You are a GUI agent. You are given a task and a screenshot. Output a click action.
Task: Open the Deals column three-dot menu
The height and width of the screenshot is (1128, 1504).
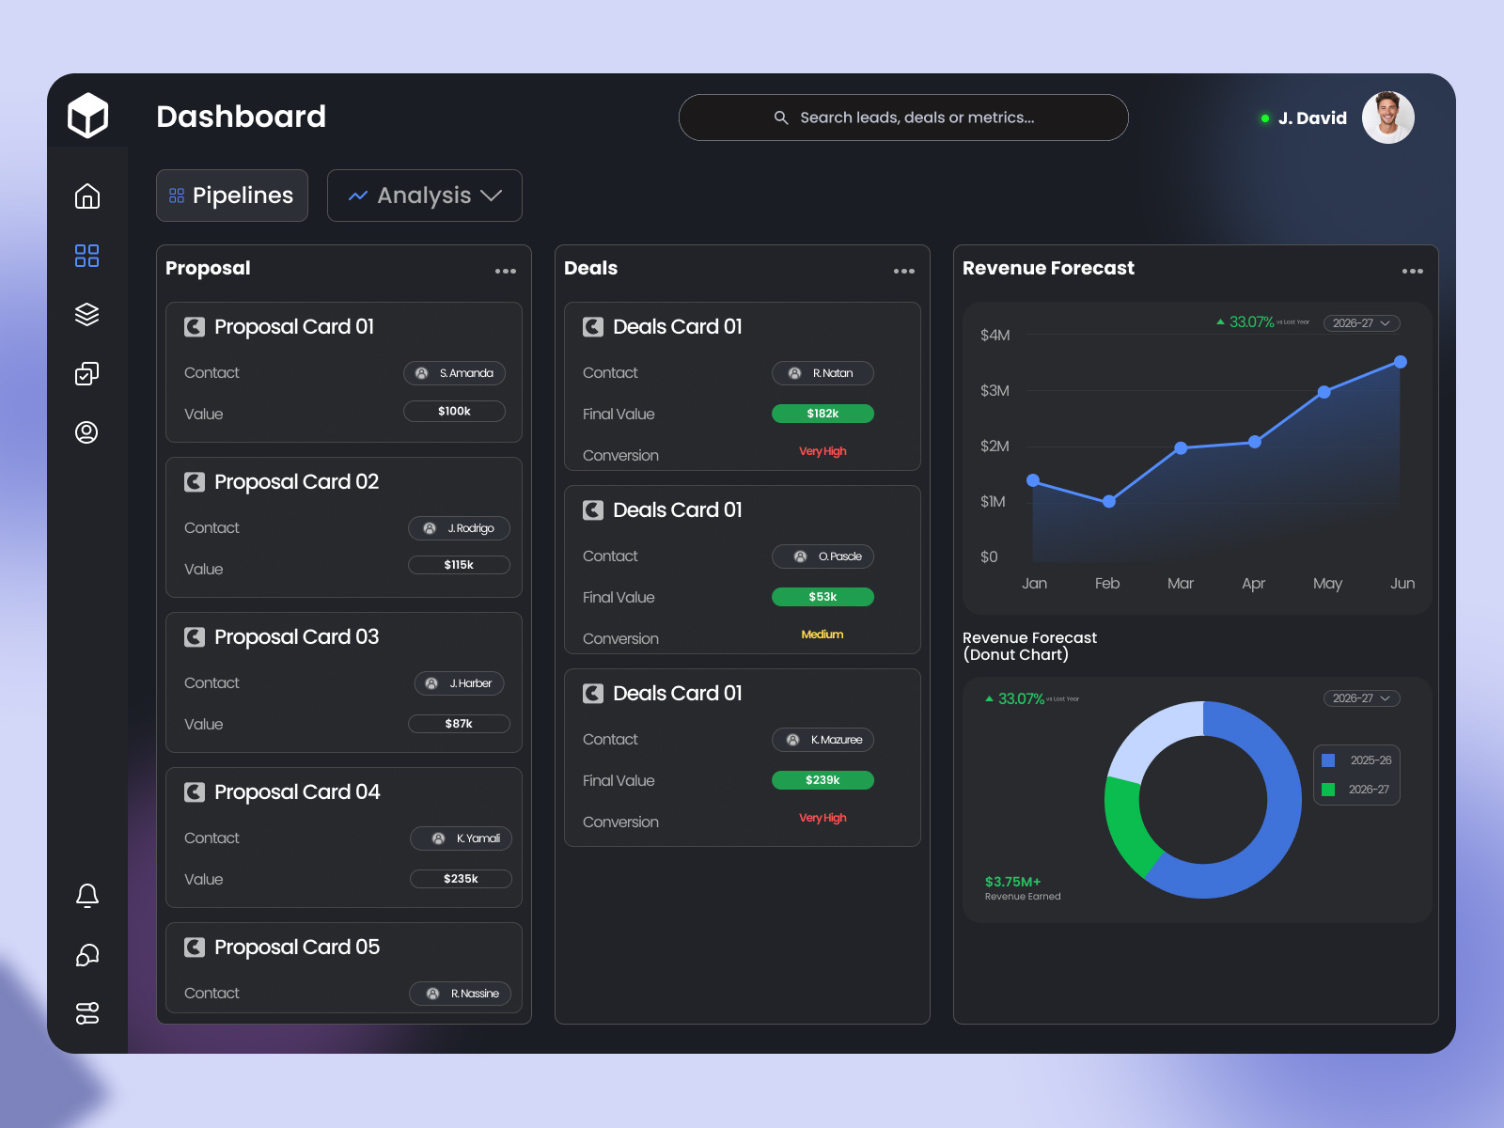click(904, 271)
